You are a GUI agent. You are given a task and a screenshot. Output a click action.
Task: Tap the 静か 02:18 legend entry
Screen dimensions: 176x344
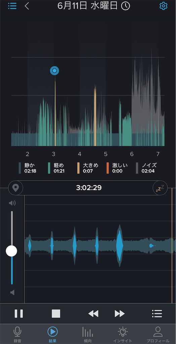pos(28,168)
